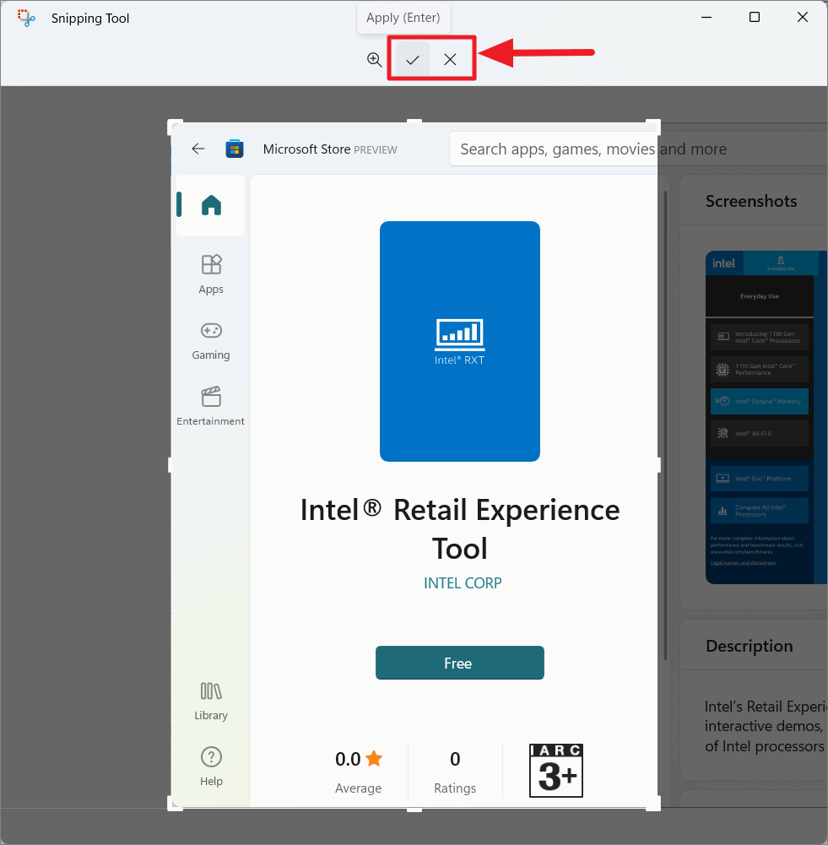Click the 0.0 Average star rating
This screenshot has width=828, height=845.
tap(358, 759)
